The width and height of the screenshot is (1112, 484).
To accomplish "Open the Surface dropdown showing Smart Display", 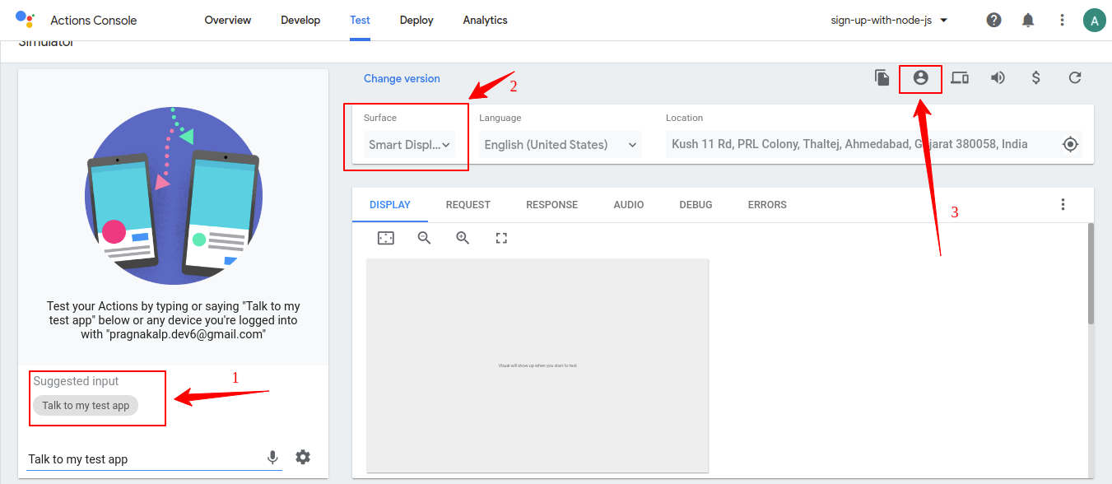I will [409, 144].
